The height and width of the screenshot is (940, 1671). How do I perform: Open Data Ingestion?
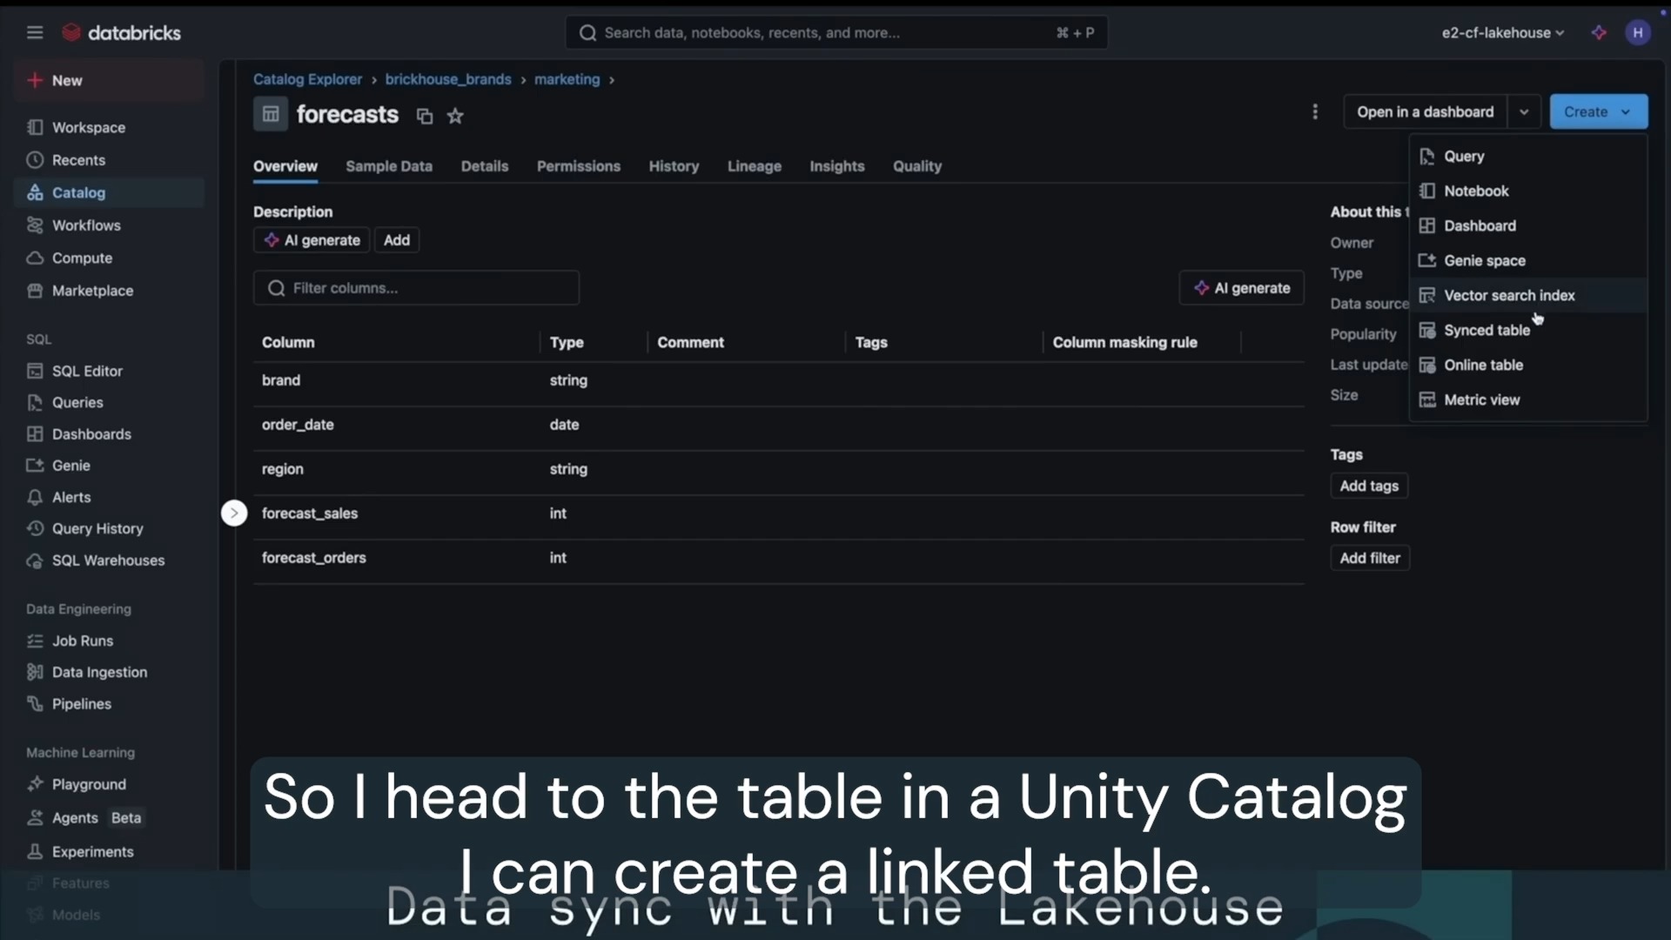pyautogui.click(x=109, y=672)
